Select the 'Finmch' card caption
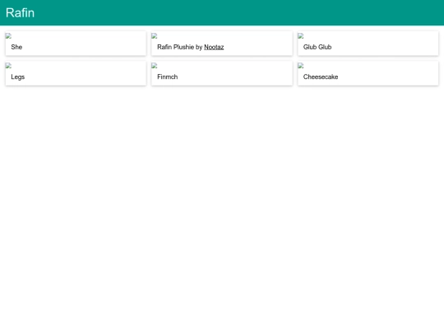This screenshot has height=333, width=444. point(168,77)
